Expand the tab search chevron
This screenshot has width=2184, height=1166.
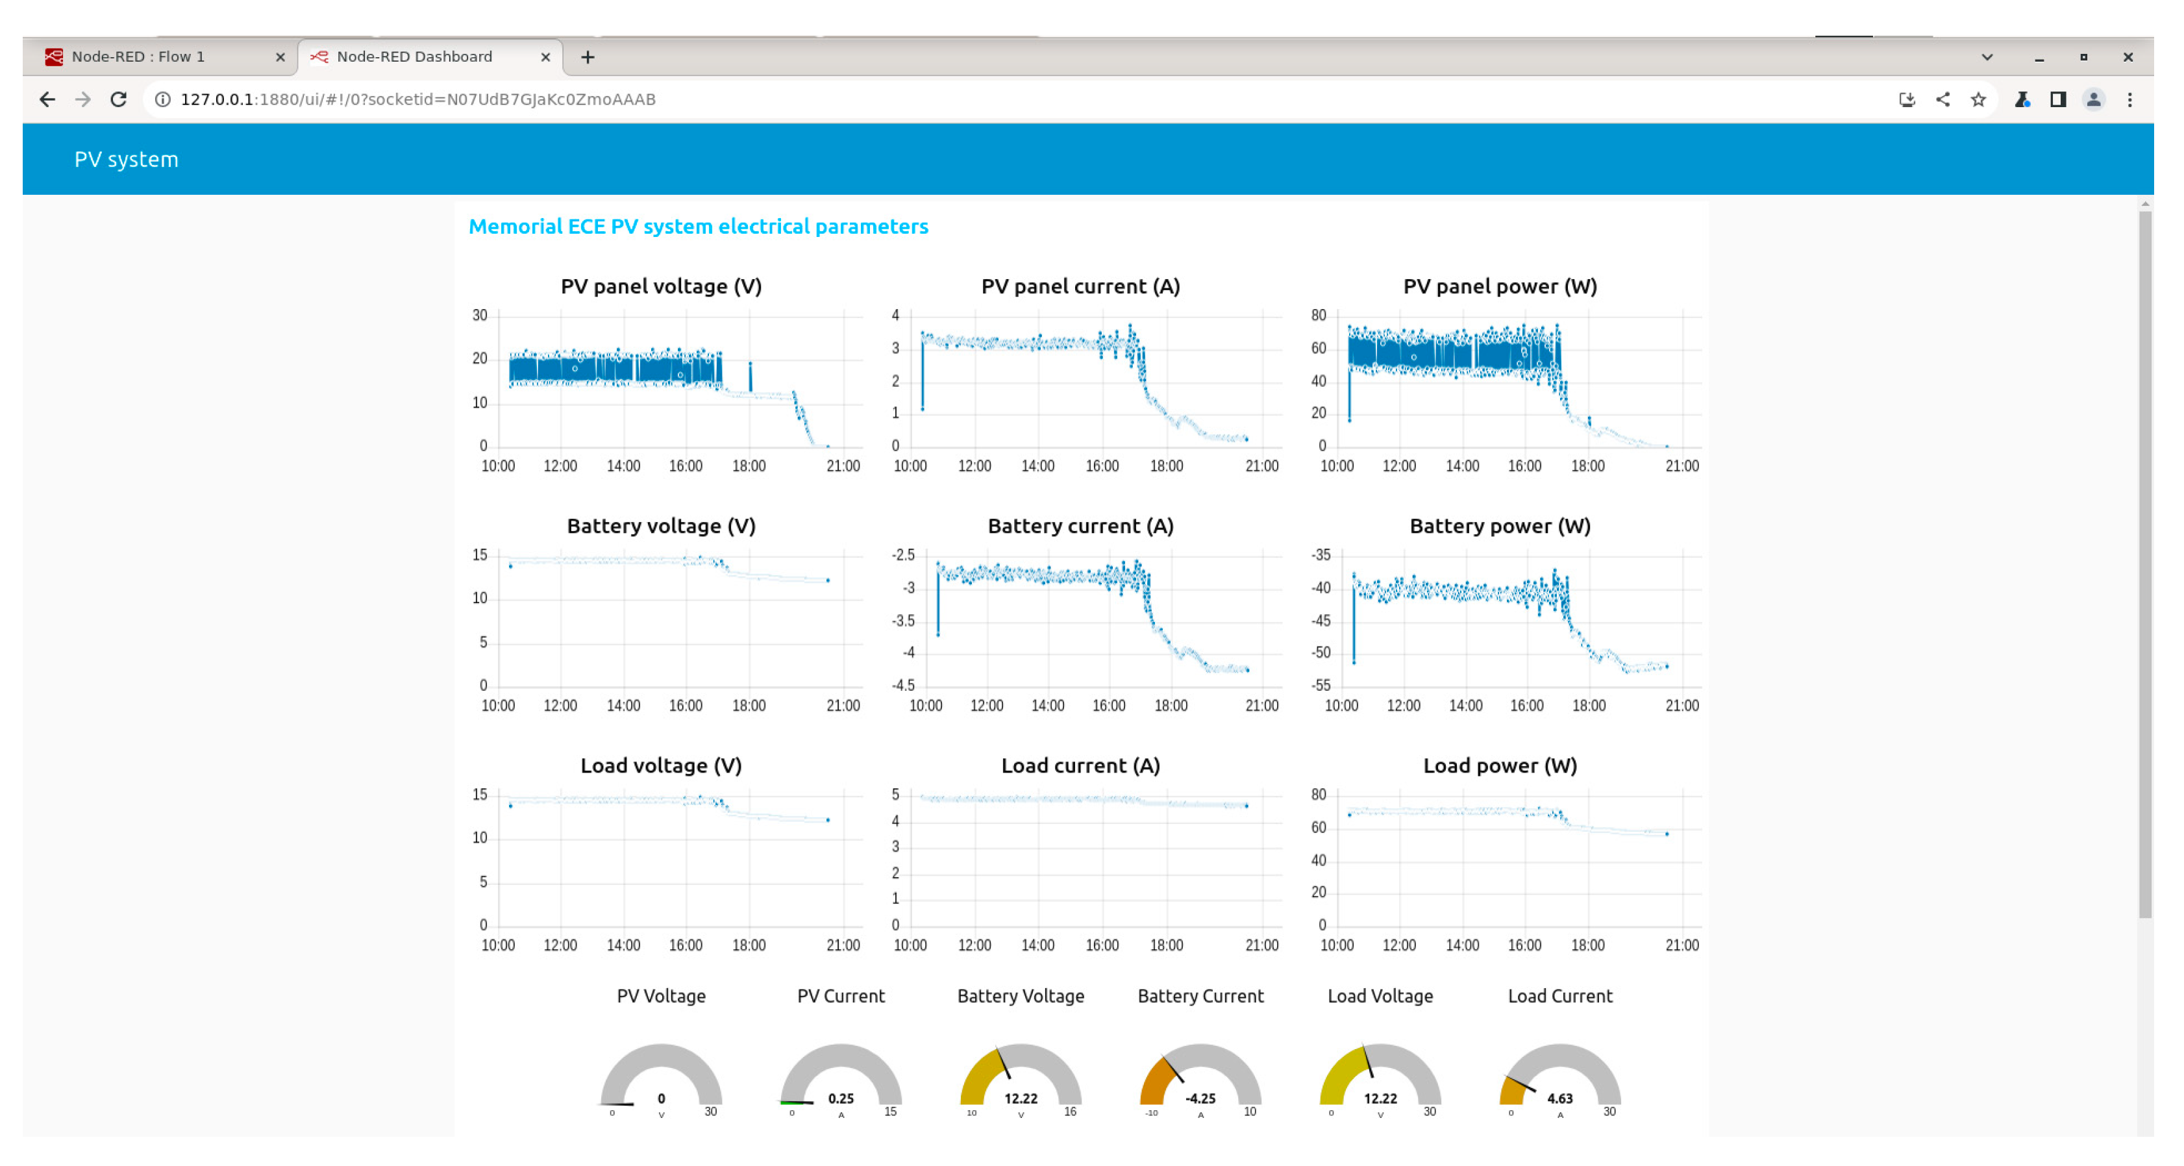pos(1987,57)
